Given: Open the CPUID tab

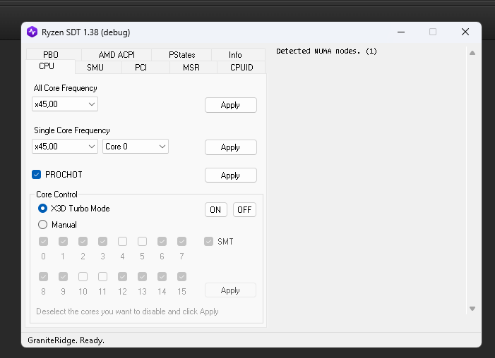Looking at the screenshot, I should coord(241,68).
